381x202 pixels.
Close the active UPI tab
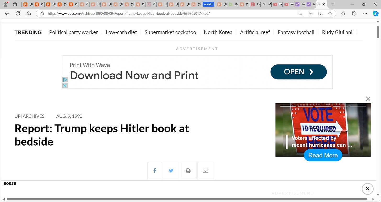point(324,4)
